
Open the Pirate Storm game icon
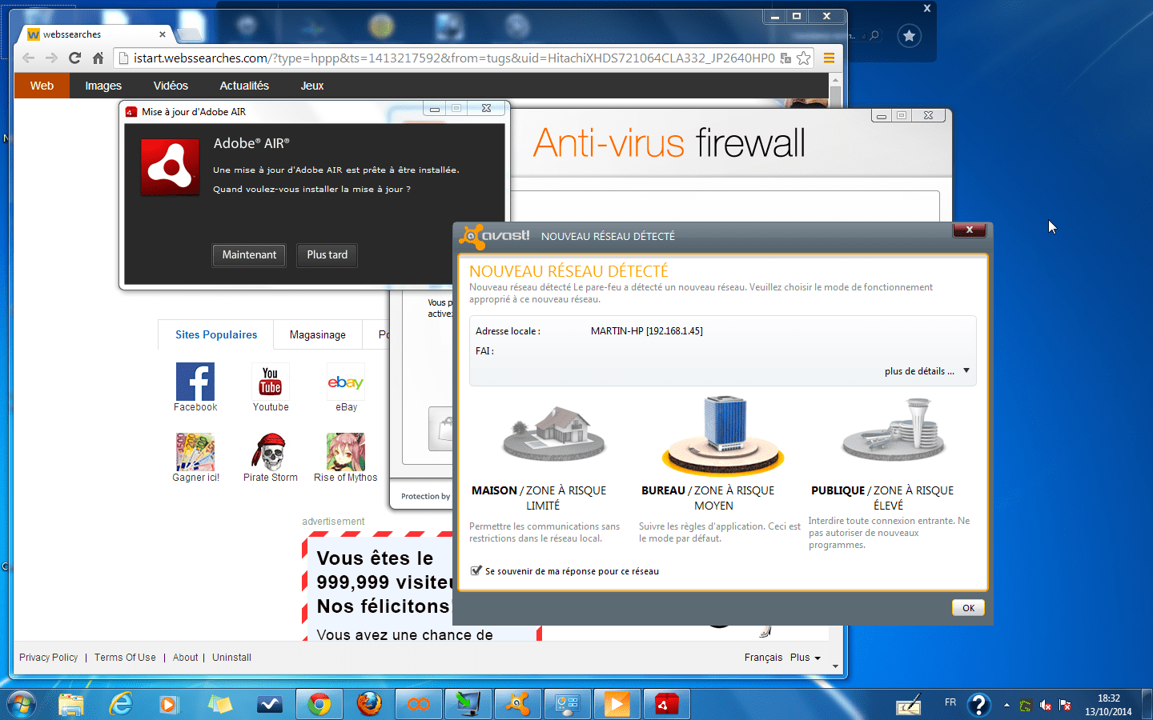pyautogui.click(x=271, y=452)
